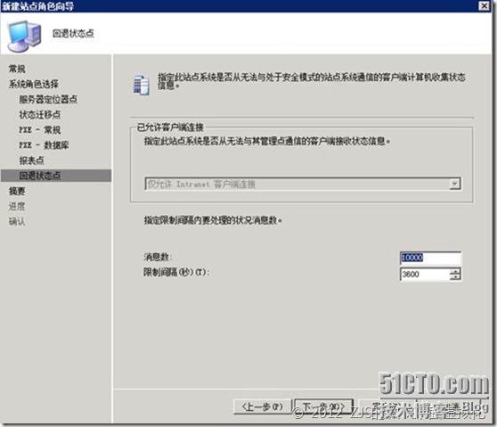Click the 消息数 input field showing 10000
Viewport: 497px width, 427px height.
pos(430,258)
